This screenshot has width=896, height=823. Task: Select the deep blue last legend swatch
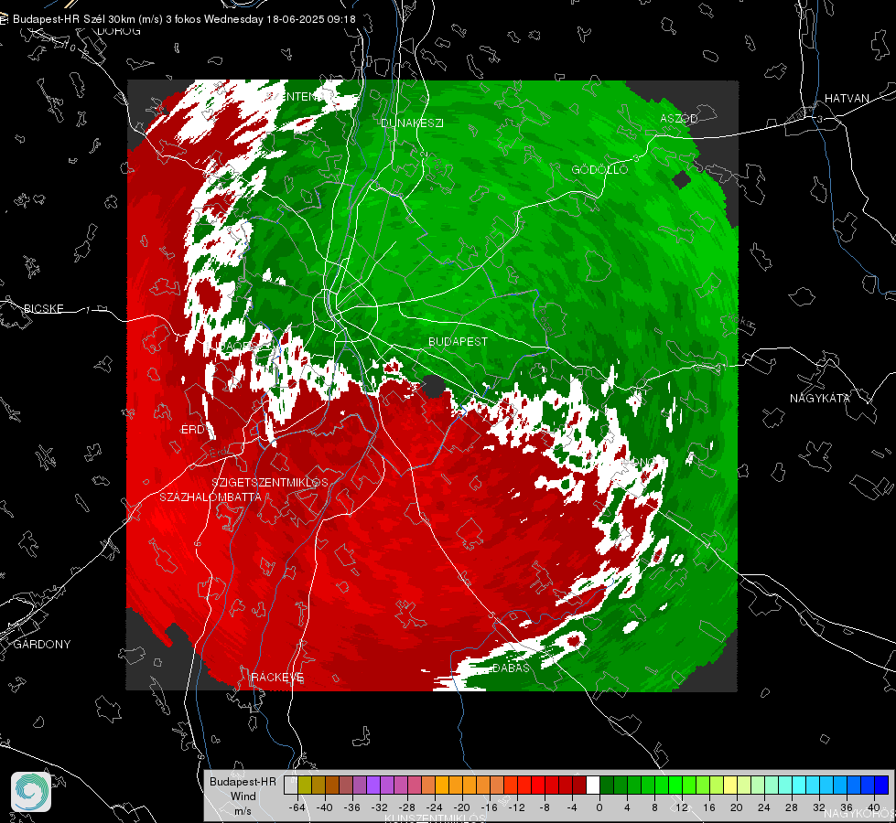pos(881,786)
